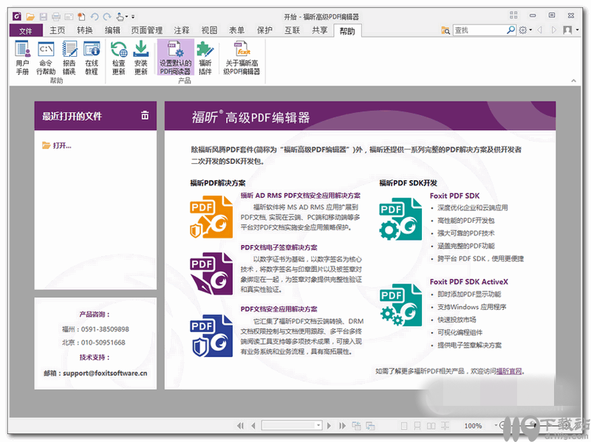Click the trash icon in recent files header
Image resolution: width=591 pixels, height=442 pixels.
click(x=145, y=116)
